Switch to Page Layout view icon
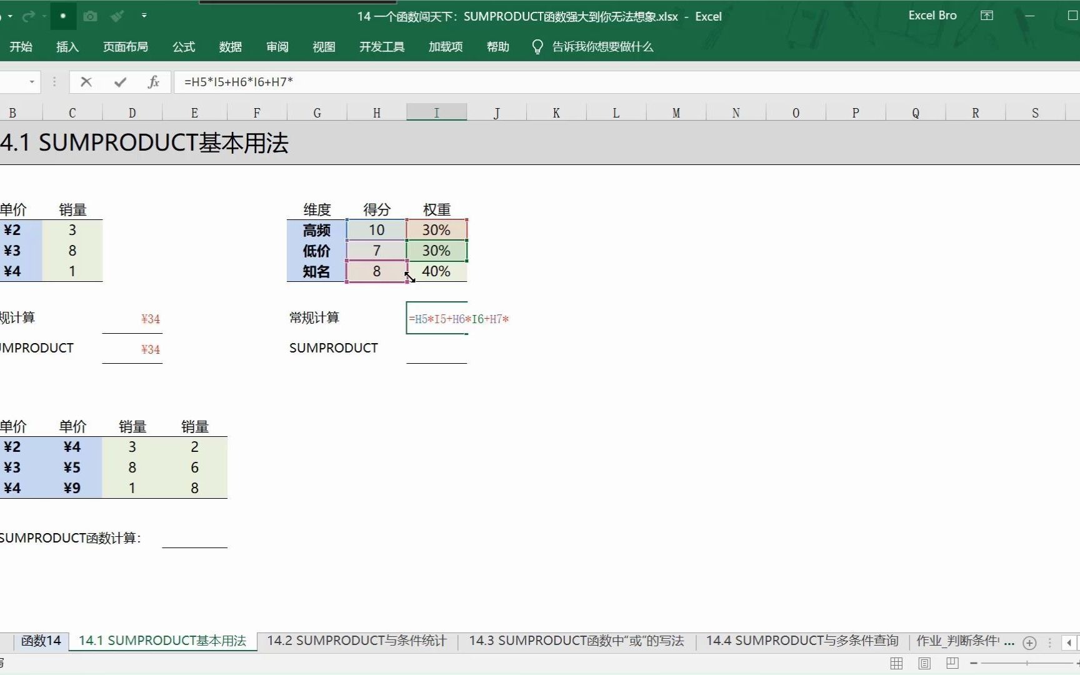1080x675 pixels. click(x=924, y=663)
